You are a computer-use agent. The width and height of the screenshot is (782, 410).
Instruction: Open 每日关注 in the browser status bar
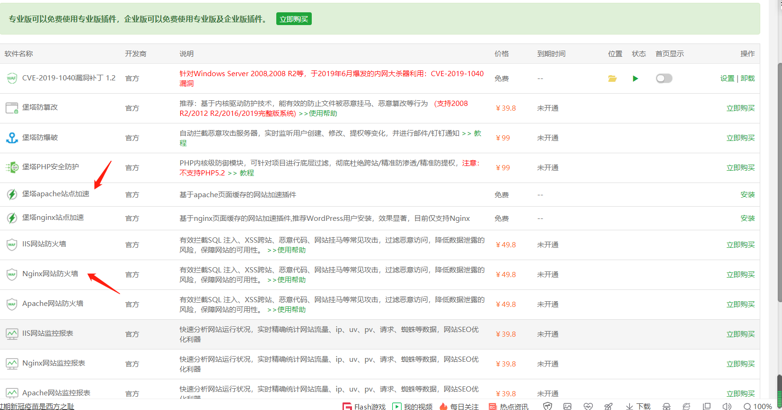[x=459, y=406]
